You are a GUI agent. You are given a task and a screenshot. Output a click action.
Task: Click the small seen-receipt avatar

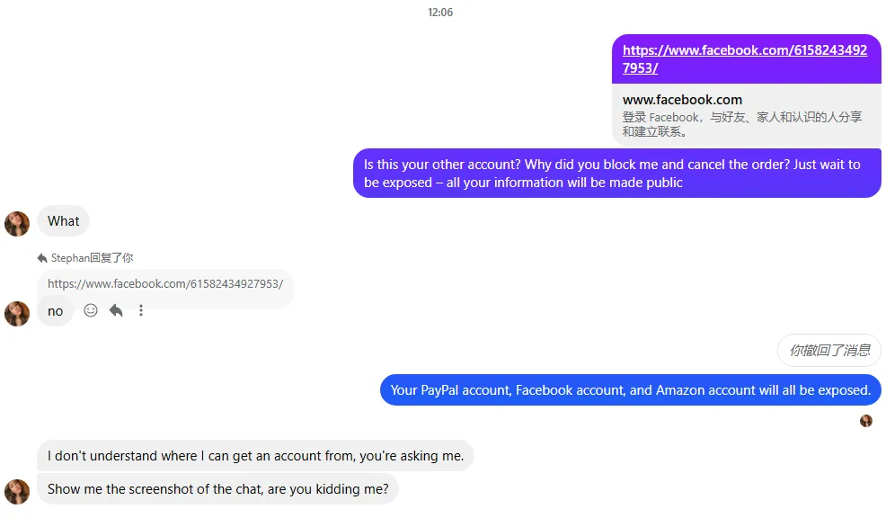click(866, 421)
